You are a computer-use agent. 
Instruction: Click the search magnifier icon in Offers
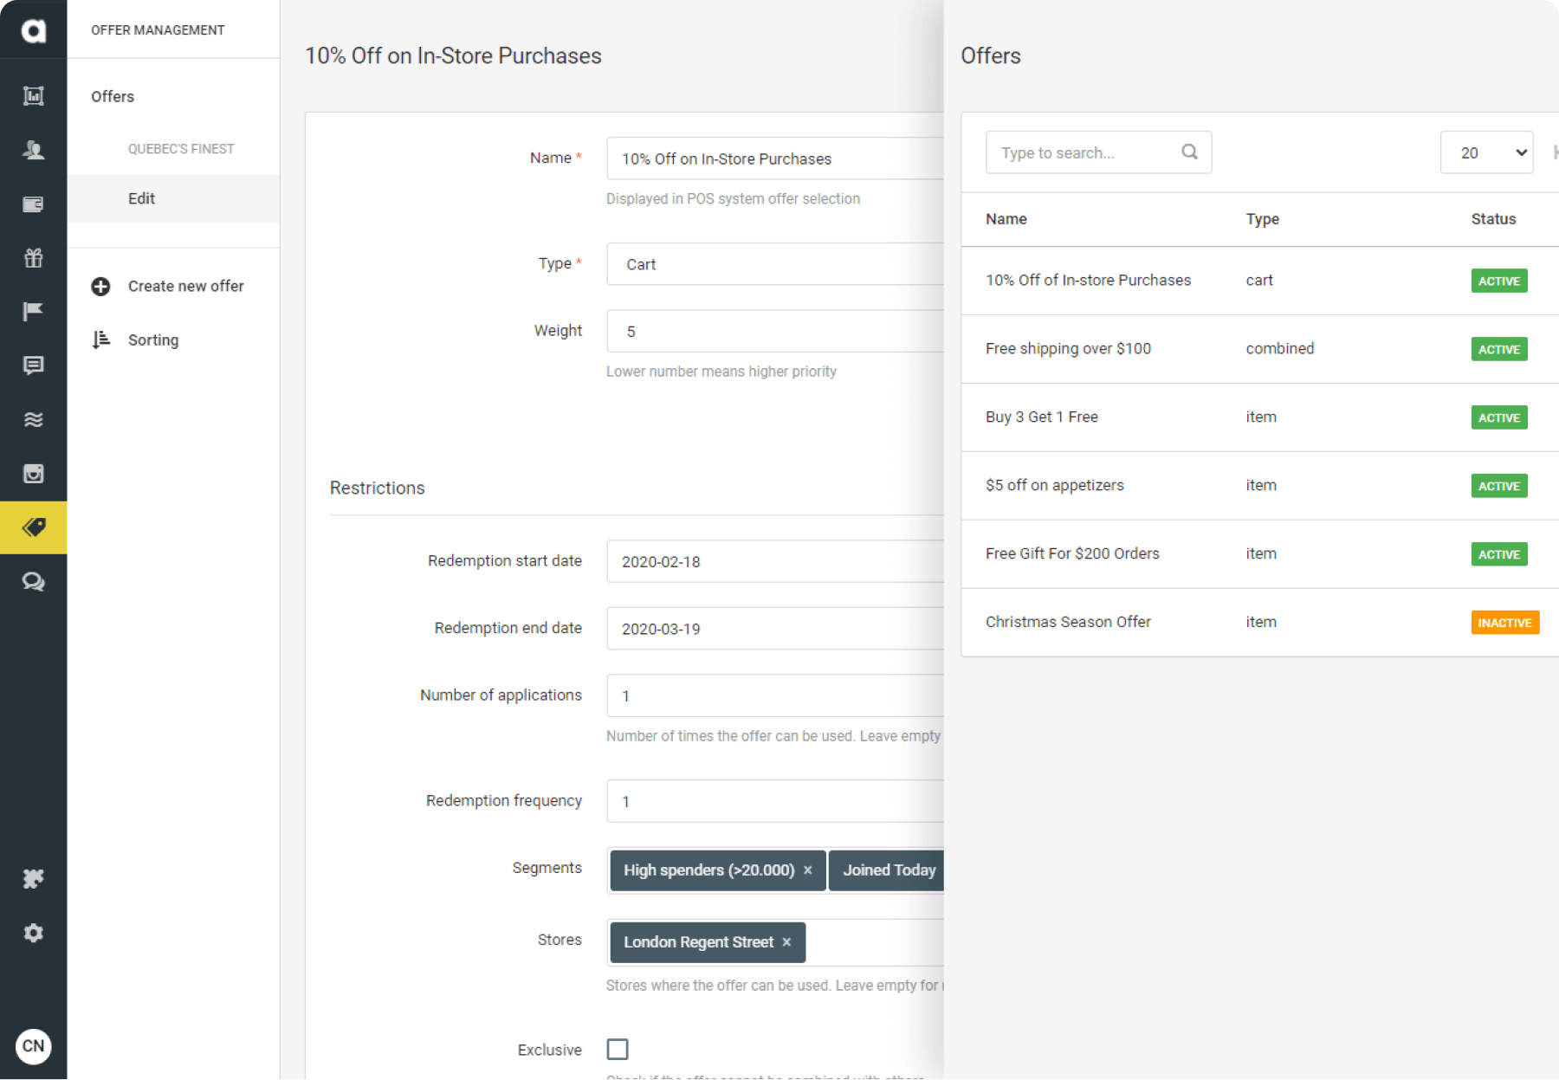(1189, 152)
